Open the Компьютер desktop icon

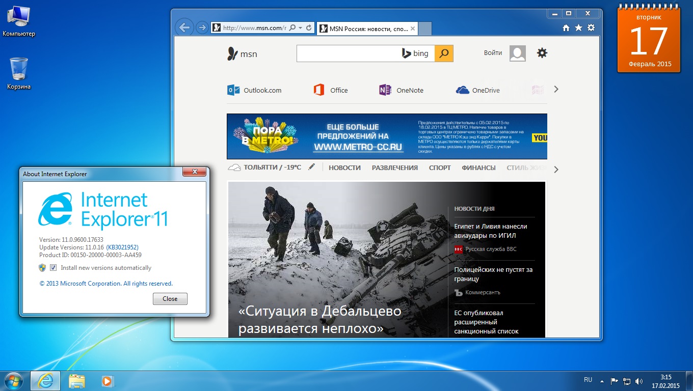click(x=19, y=21)
